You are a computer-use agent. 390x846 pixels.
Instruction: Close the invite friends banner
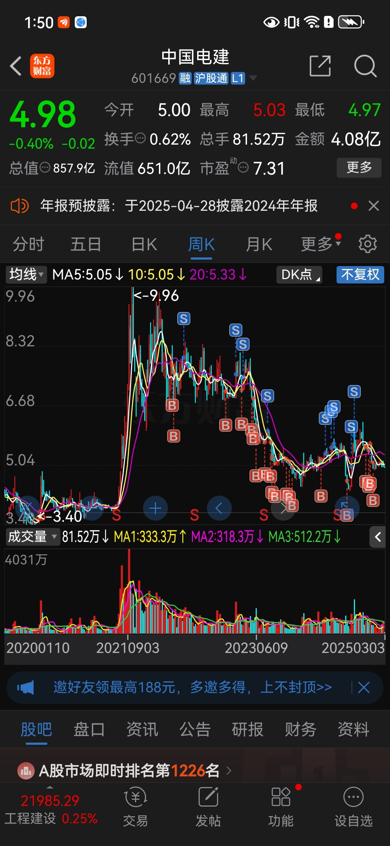pyautogui.click(x=364, y=687)
